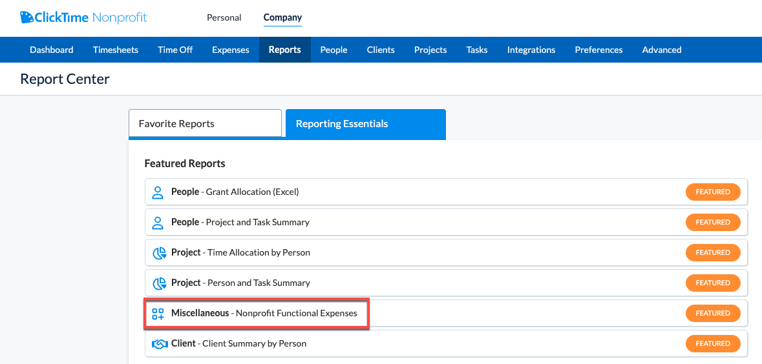
Task: Click FEATURED badge on Person and Task Summary row
Action: point(713,283)
